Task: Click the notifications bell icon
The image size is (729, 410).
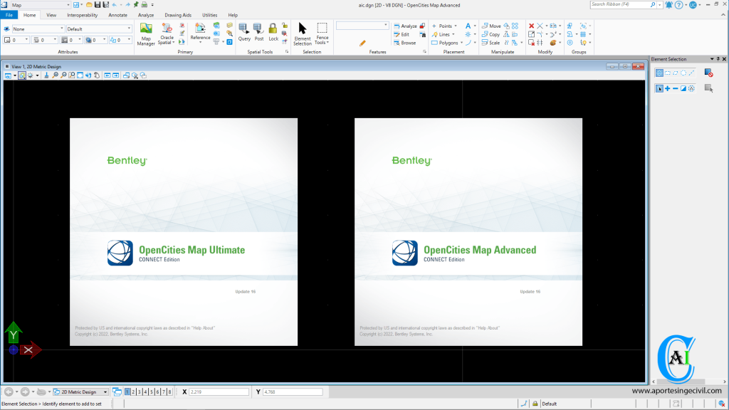Action: pyautogui.click(x=669, y=5)
